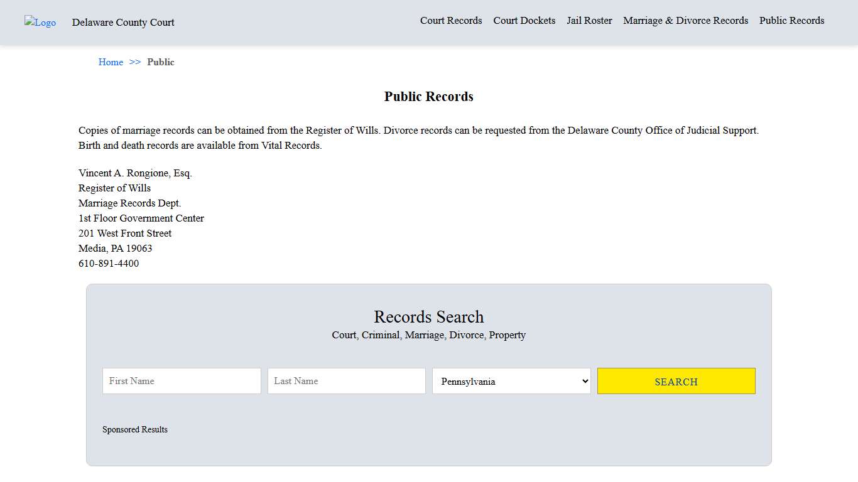Image resolution: width=858 pixels, height=482 pixels.
Task: Click the Sponsored Results label
Action: tap(135, 429)
